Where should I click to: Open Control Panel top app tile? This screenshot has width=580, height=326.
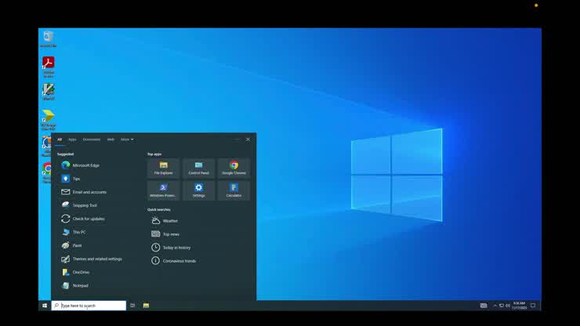tap(198, 168)
